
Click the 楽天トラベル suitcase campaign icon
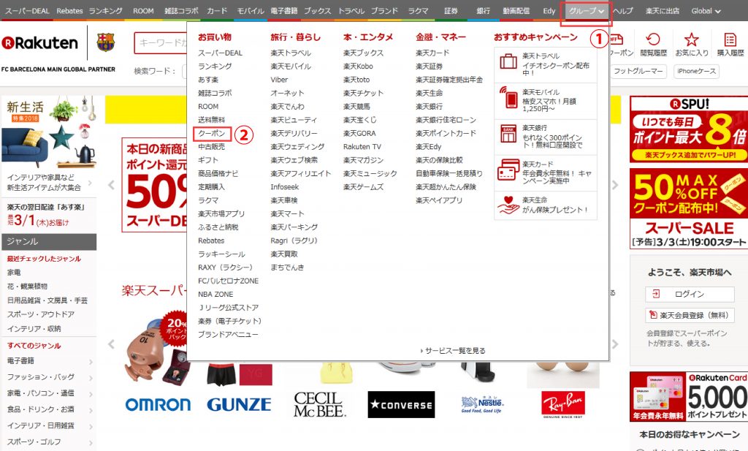point(507,61)
